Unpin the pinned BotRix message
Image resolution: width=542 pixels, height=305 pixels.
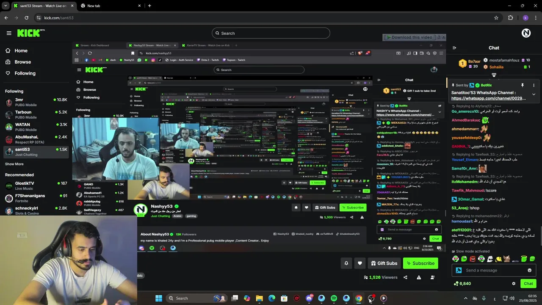[523, 85]
